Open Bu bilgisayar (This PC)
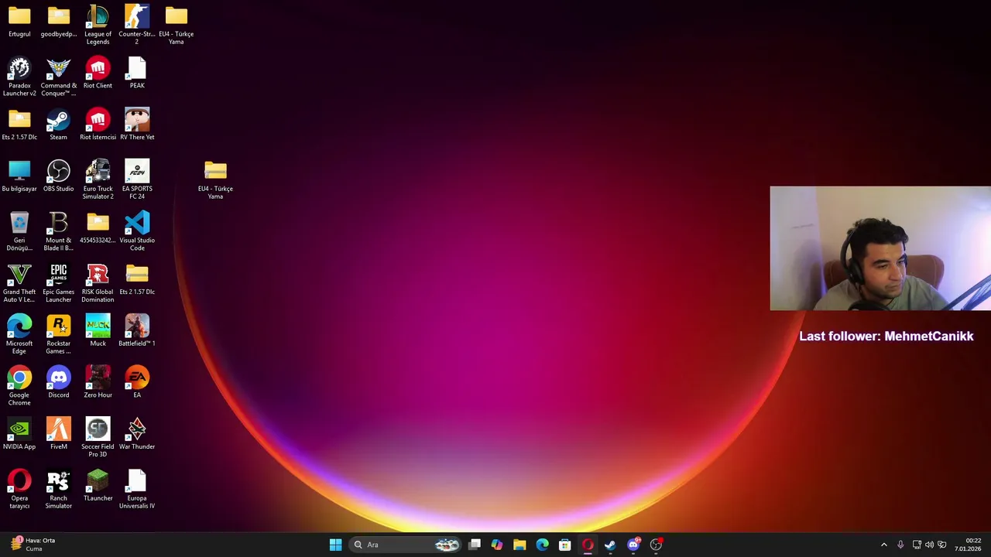This screenshot has height=557, width=991. click(x=19, y=176)
